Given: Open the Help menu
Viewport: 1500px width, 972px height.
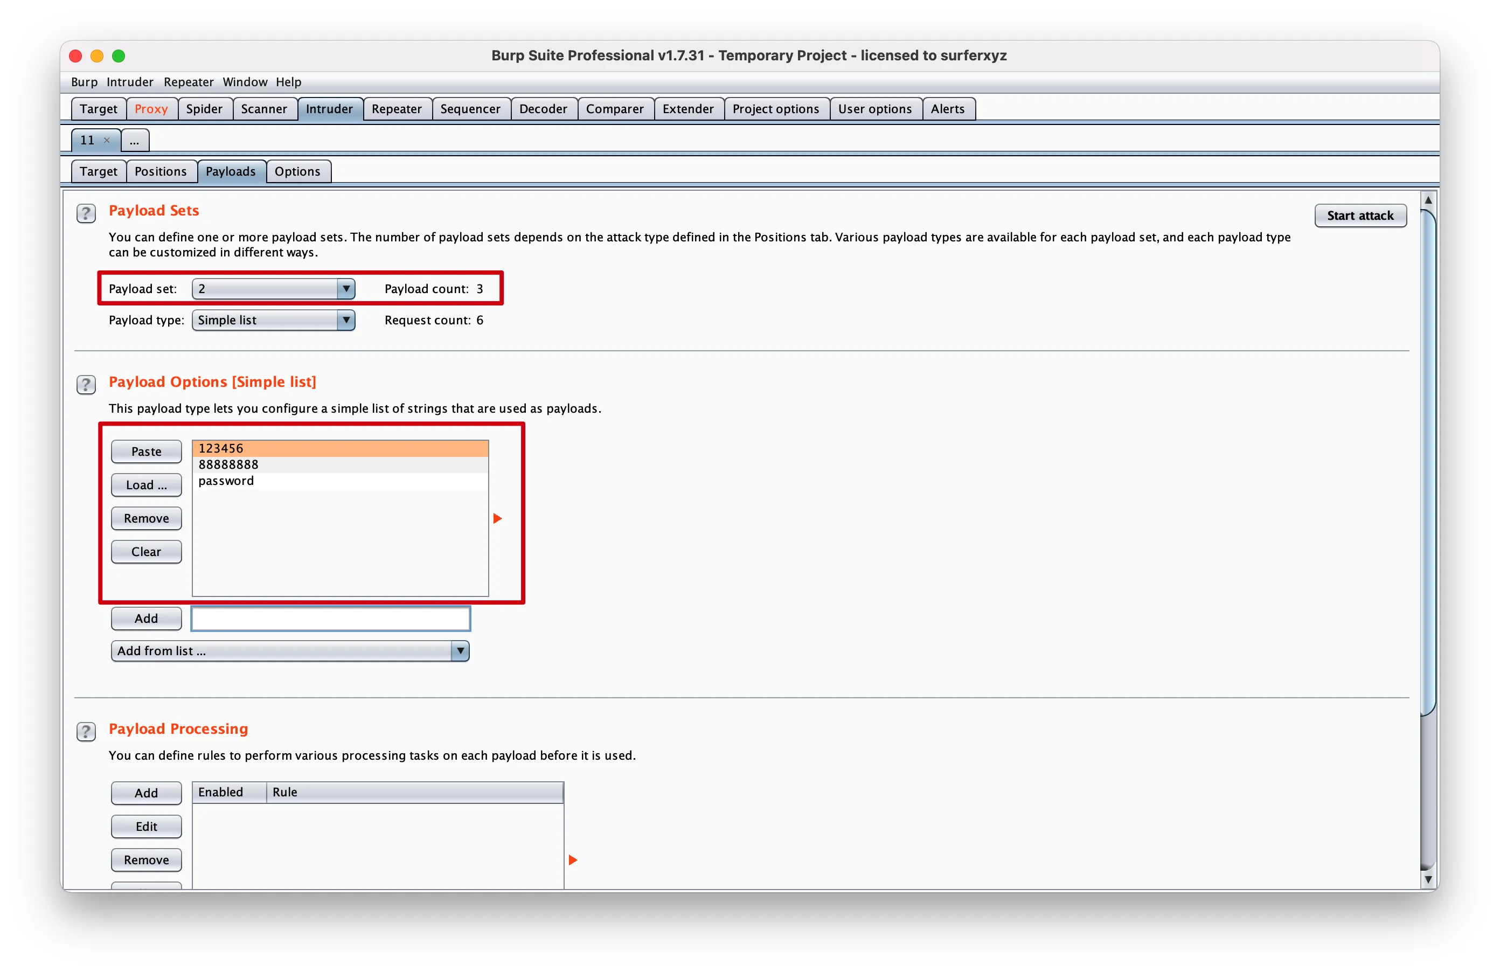Looking at the screenshot, I should [288, 82].
